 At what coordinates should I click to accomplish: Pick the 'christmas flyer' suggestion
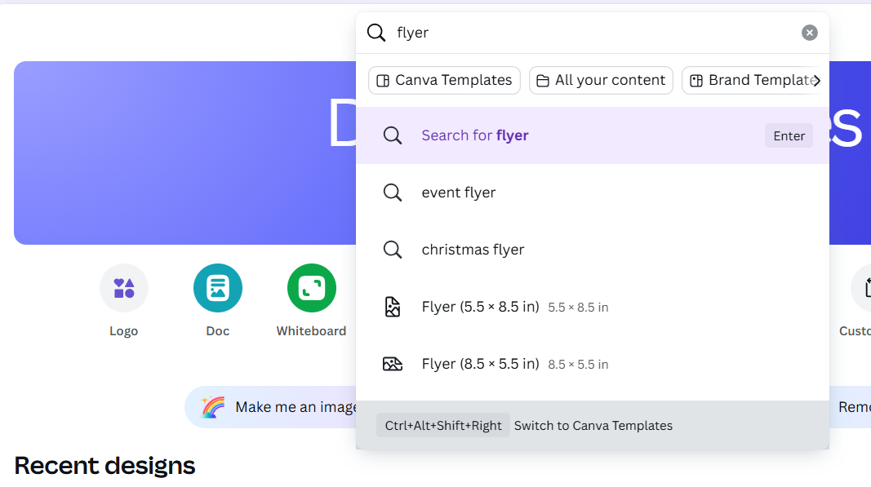(x=473, y=250)
